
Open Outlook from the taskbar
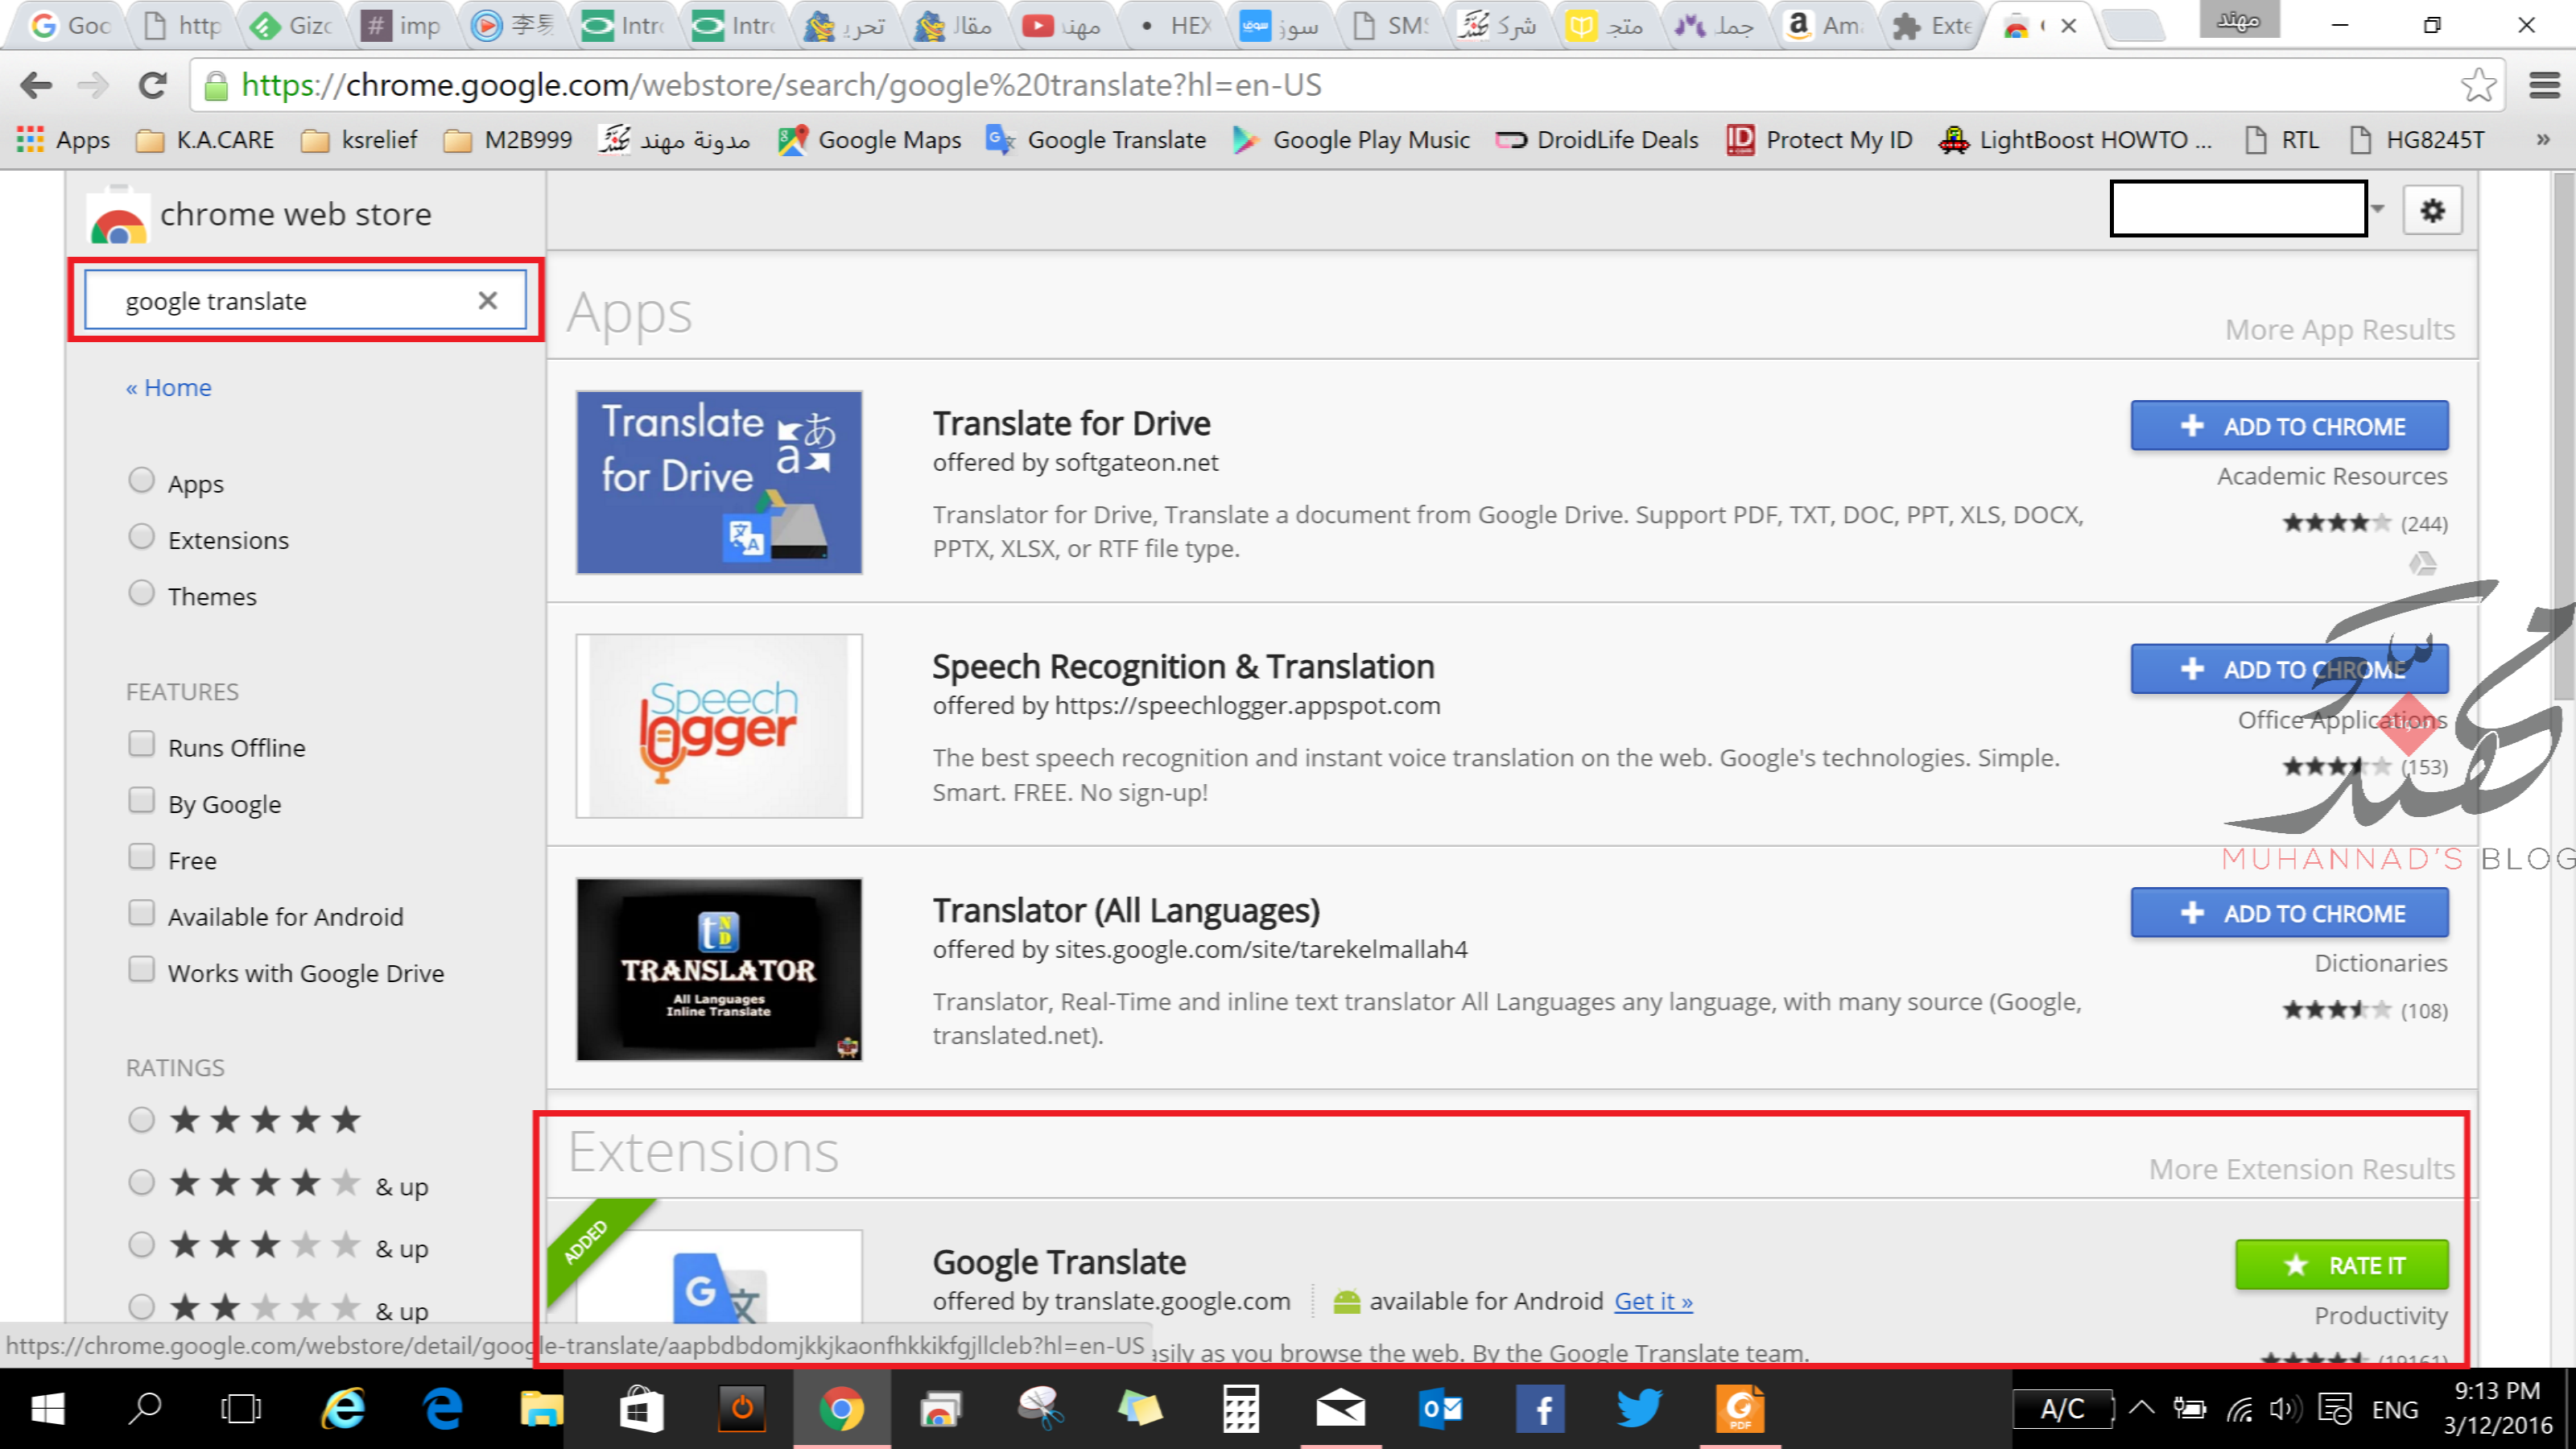click(x=1440, y=1409)
